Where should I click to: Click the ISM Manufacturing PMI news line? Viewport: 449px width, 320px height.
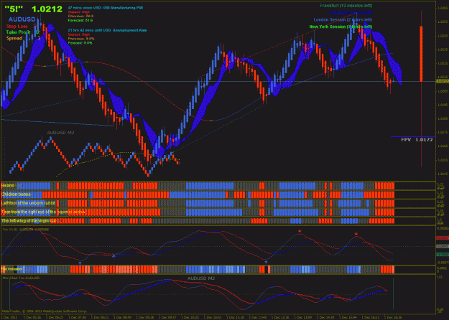[x=106, y=8]
